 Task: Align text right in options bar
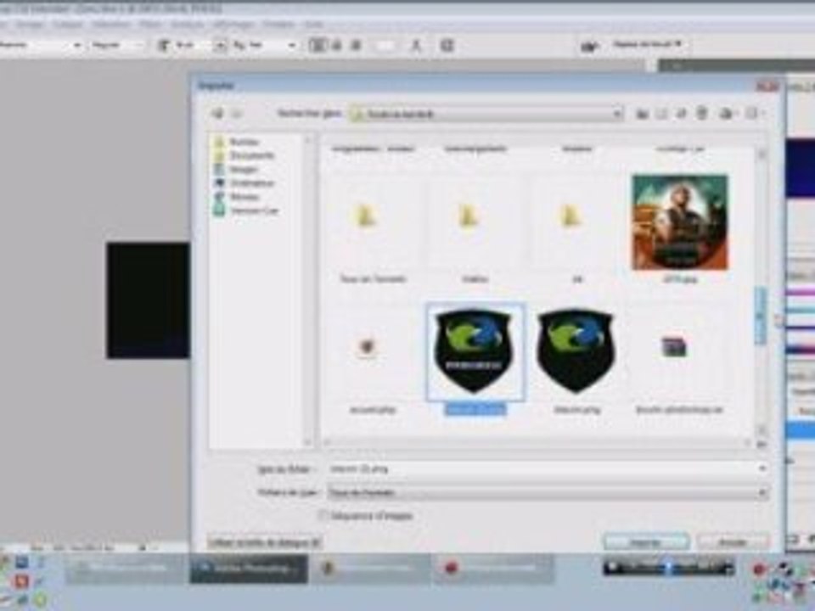[x=356, y=45]
